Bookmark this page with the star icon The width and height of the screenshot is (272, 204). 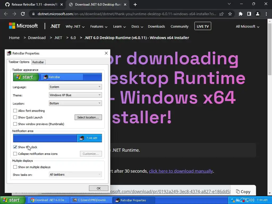pos(230,14)
